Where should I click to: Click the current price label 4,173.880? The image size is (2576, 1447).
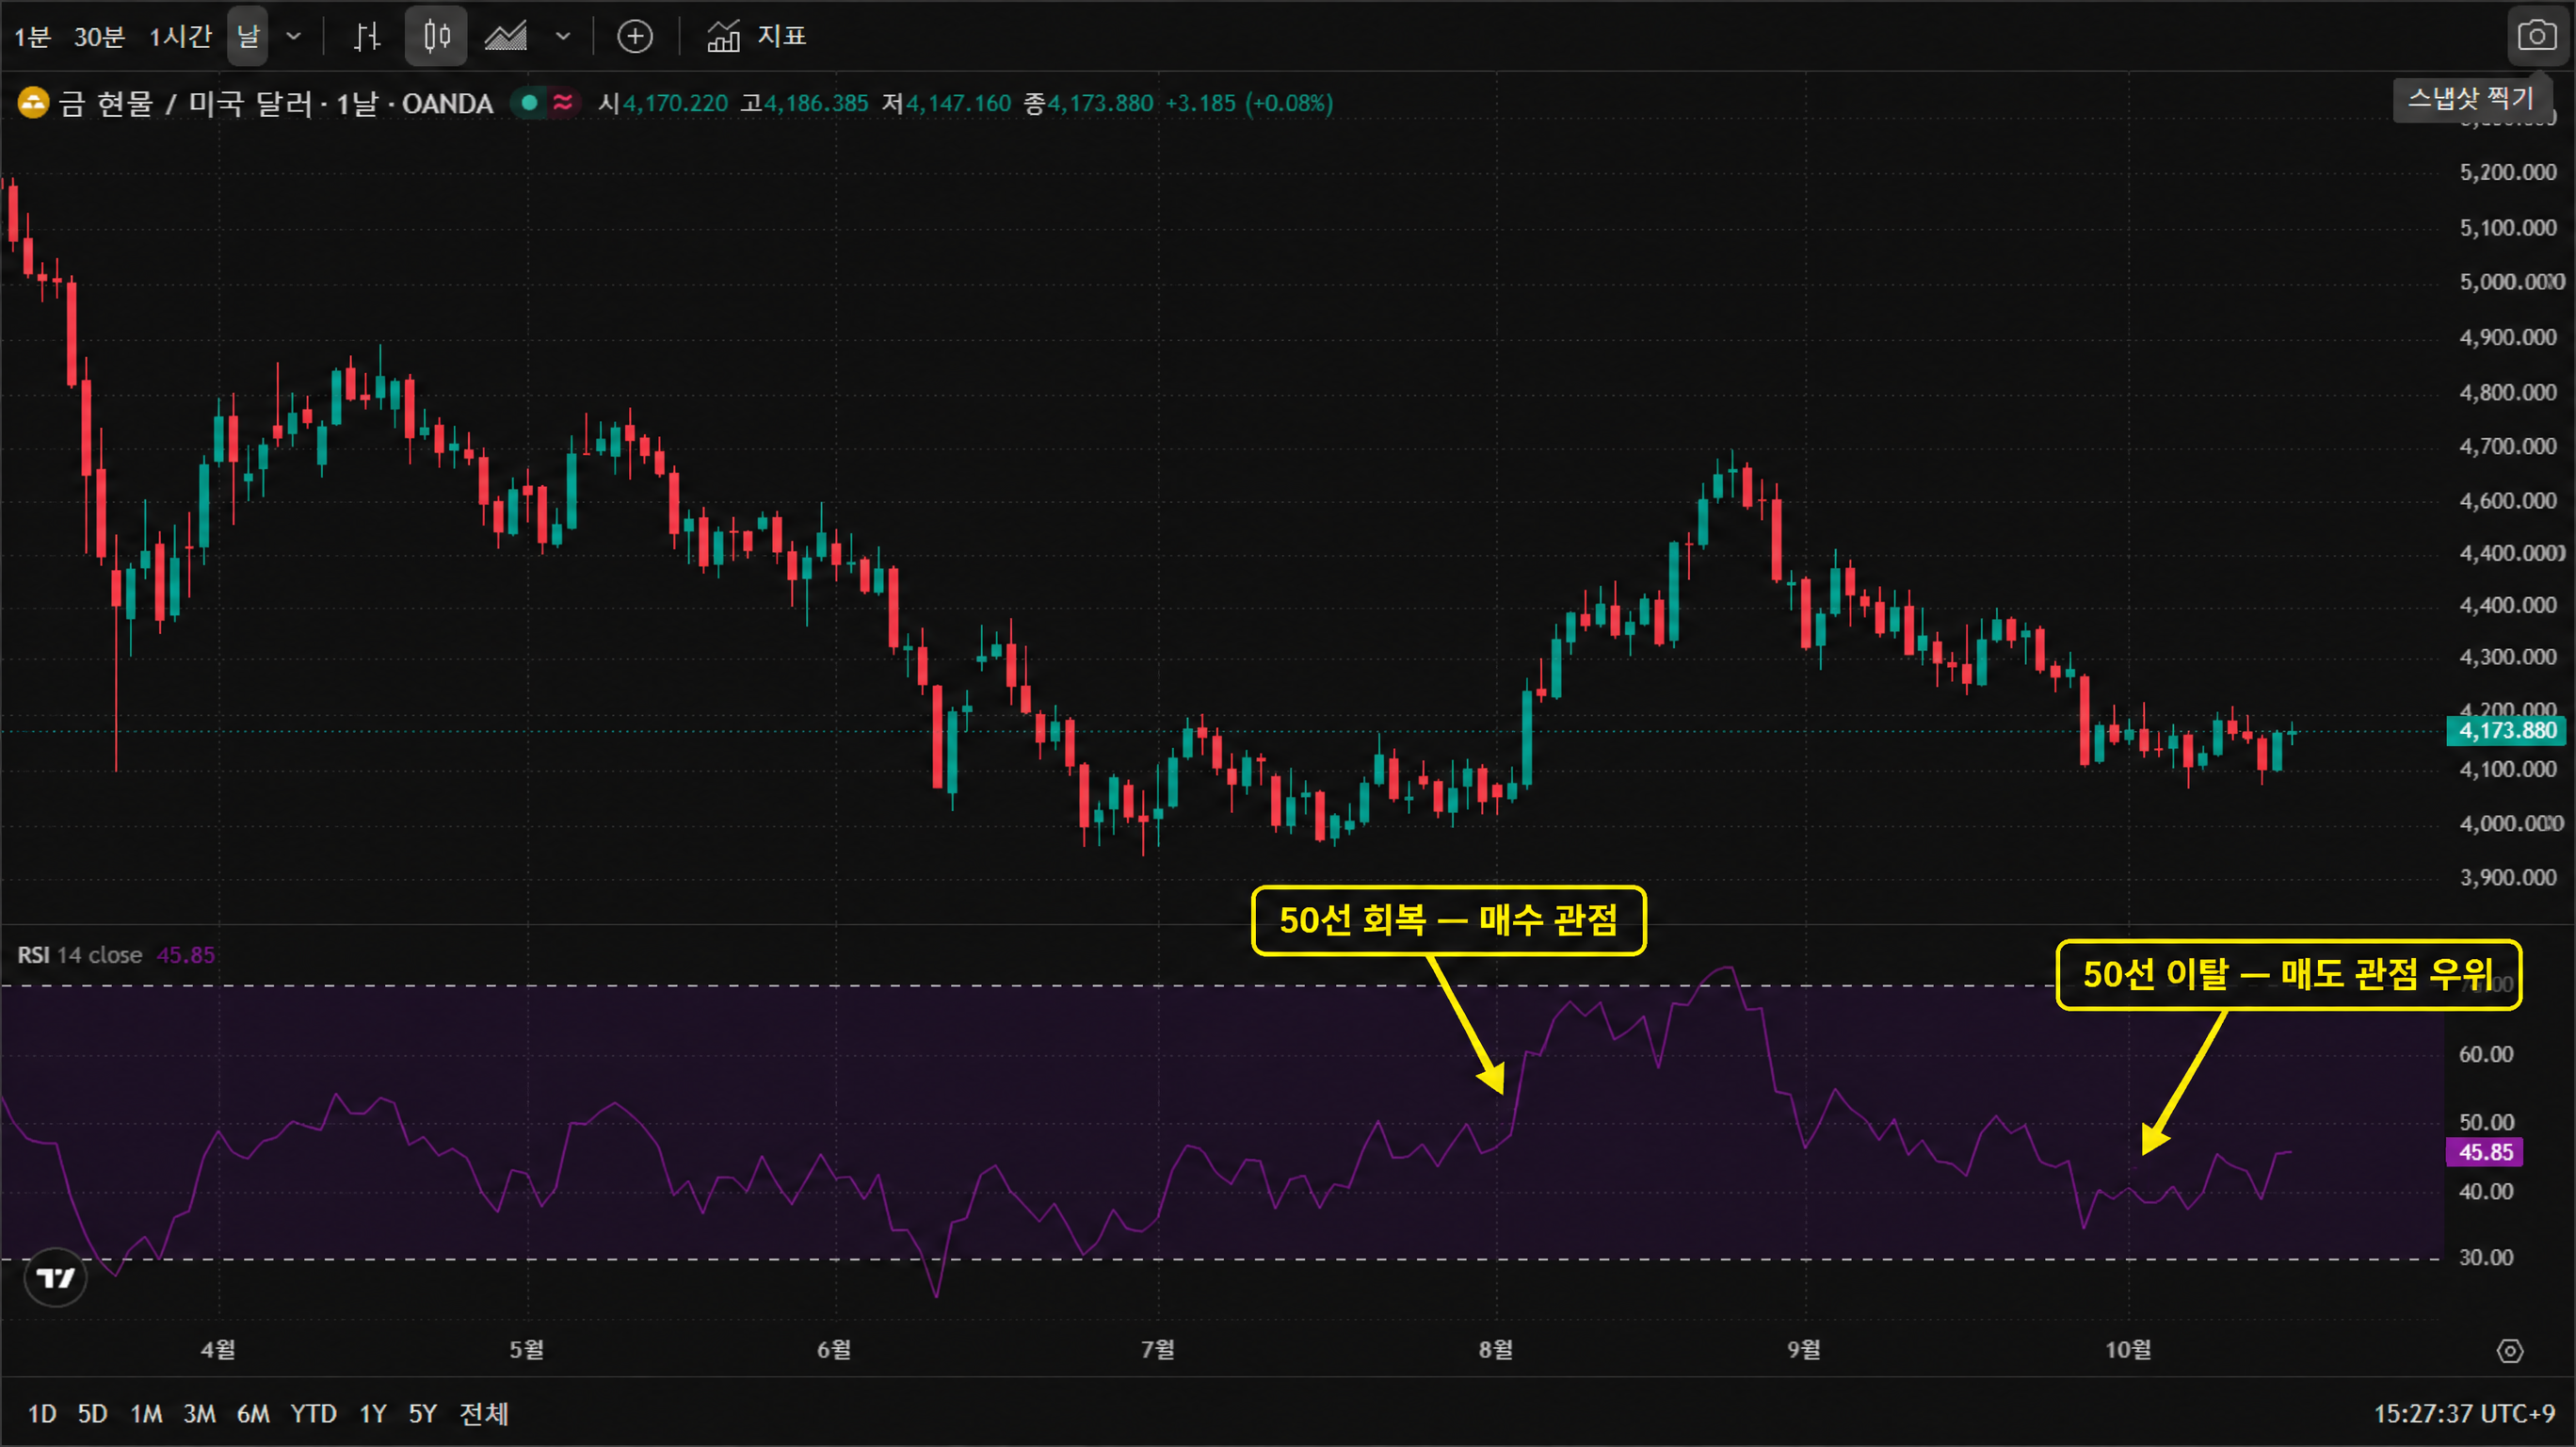2507,731
